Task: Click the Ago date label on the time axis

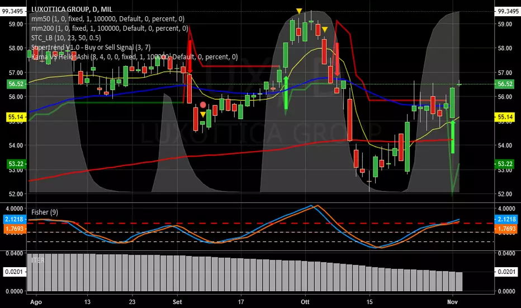Action: point(36,302)
